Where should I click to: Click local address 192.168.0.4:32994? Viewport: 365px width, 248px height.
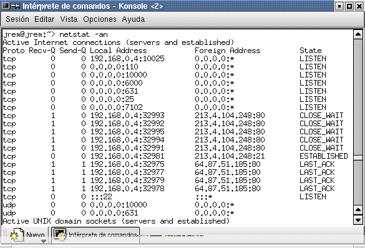127,140
